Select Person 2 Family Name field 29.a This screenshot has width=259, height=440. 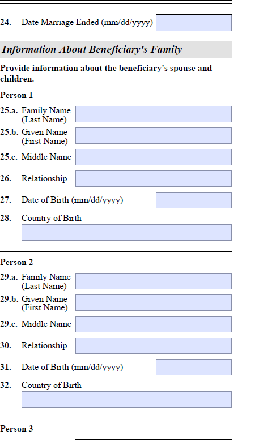[x=154, y=281]
